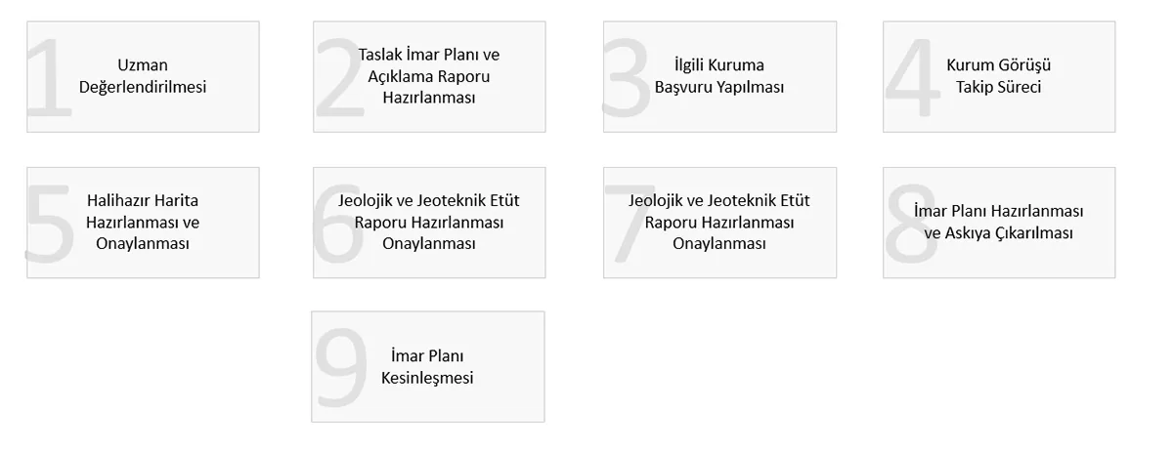1173x454 pixels.
Task: Open the Kurum Görüşü Takip Süreci card
Action: tap(999, 76)
